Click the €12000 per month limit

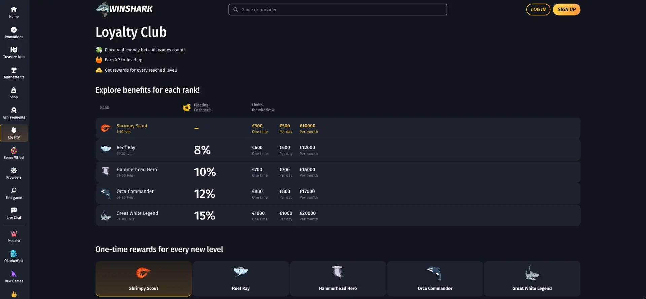[x=307, y=147]
